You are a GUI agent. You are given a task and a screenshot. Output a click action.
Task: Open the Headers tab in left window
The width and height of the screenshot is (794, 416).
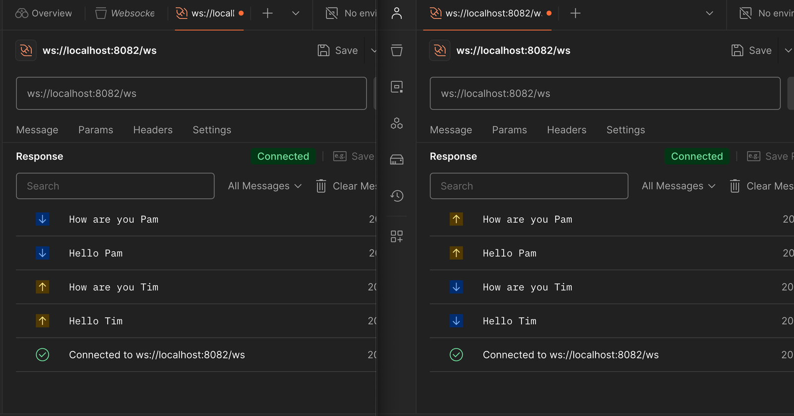(153, 130)
